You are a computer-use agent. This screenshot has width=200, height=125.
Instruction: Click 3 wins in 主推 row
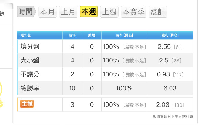click(72, 105)
